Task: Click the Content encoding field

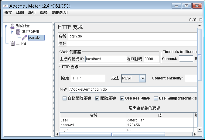Action: coord(191,78)
